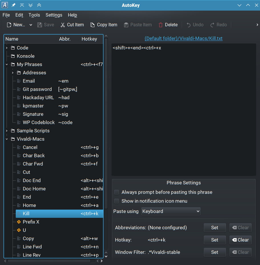Image resolution: width=260 pixels, height=265 pixels.
Task: Expand the Code folder
Action: point(7,48)
